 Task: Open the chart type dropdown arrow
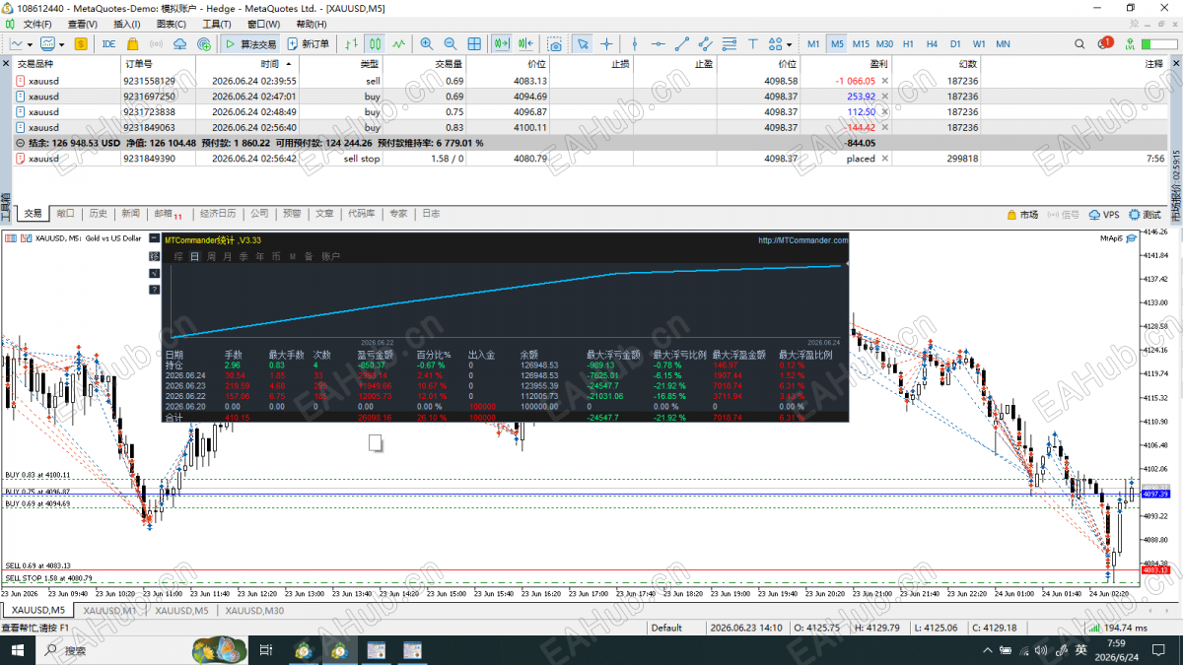click(32, 43)
